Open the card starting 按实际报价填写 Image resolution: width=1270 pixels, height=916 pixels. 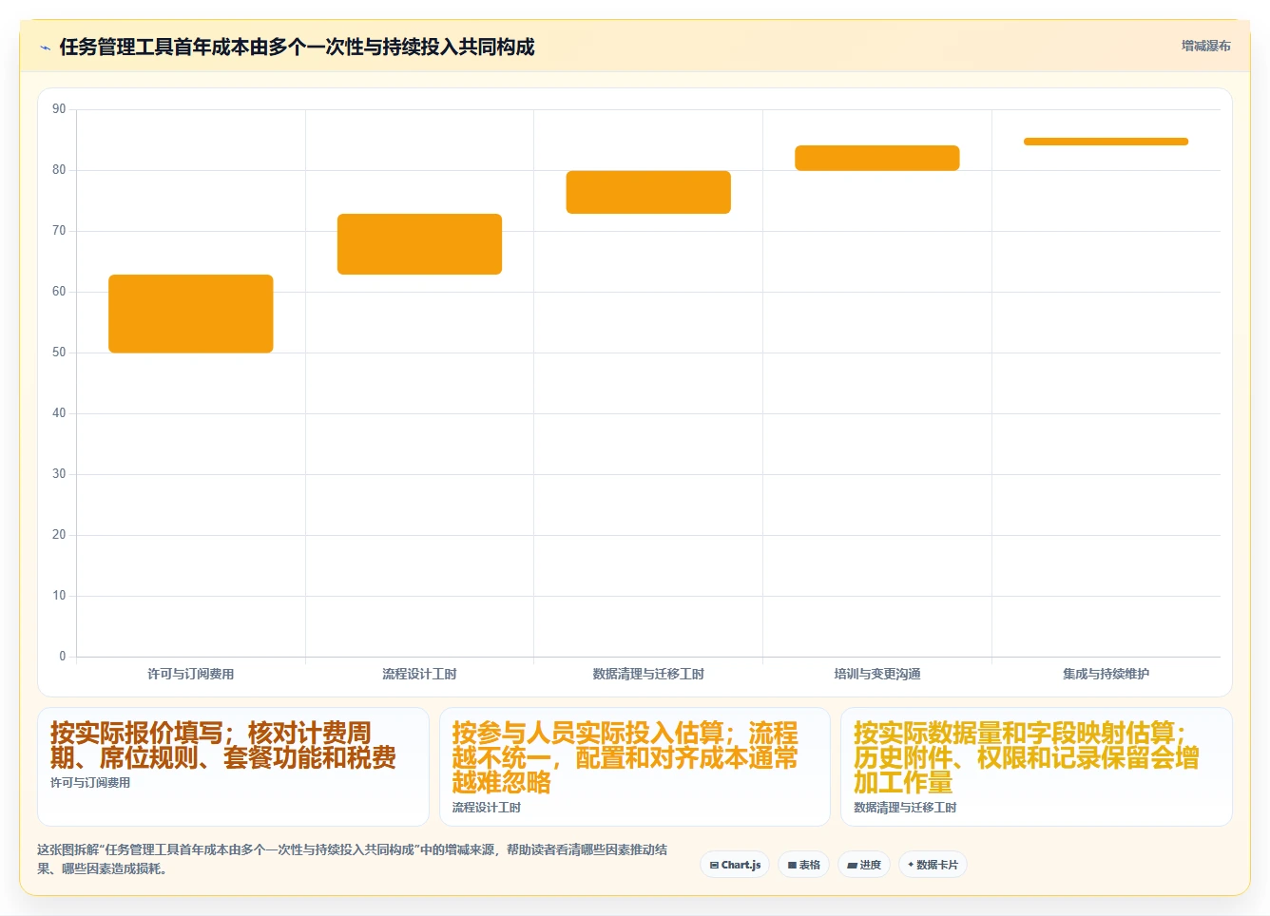[233, 767]
